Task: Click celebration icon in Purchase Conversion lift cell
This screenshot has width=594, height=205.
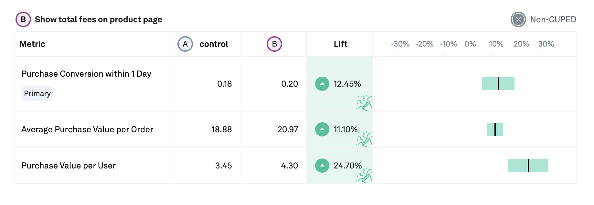Action: (365, 103)
